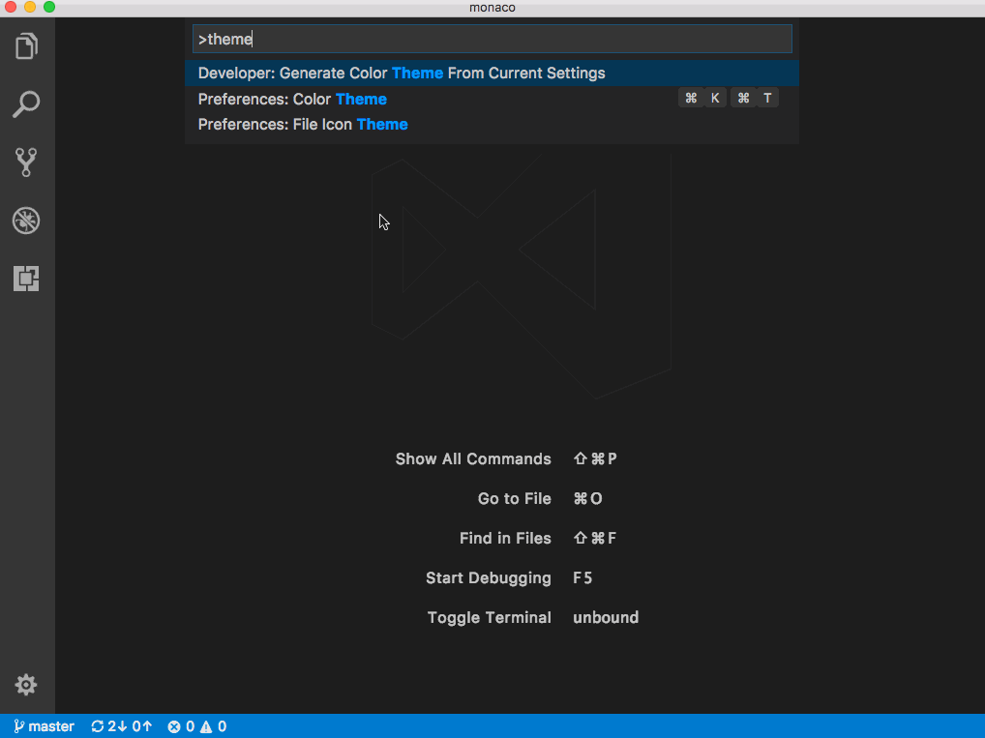Minimize the window using yellow button
This screenshot has width=985, height=738.
tap(30, 7)
